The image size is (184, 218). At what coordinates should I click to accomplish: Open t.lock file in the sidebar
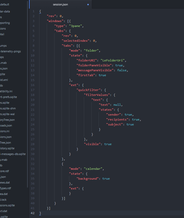(x=3, y=200)
